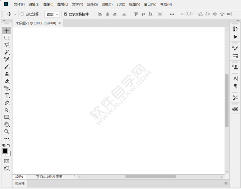Select the Magic Wand tool
This screenshot has width=241, height=189.
(7, 52)
